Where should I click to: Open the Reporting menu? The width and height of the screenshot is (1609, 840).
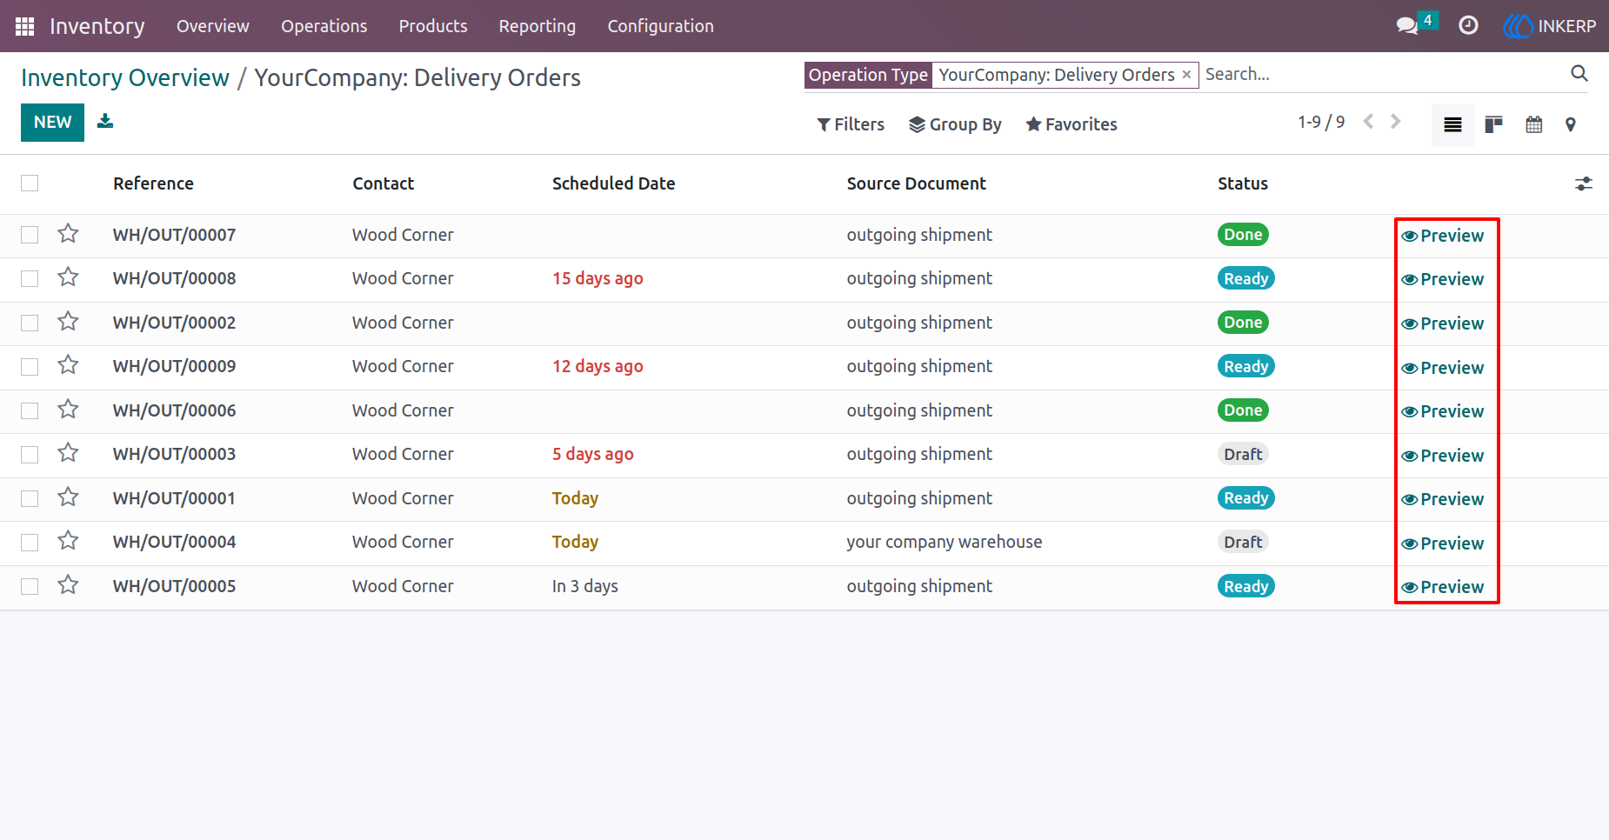click(537, 26)
